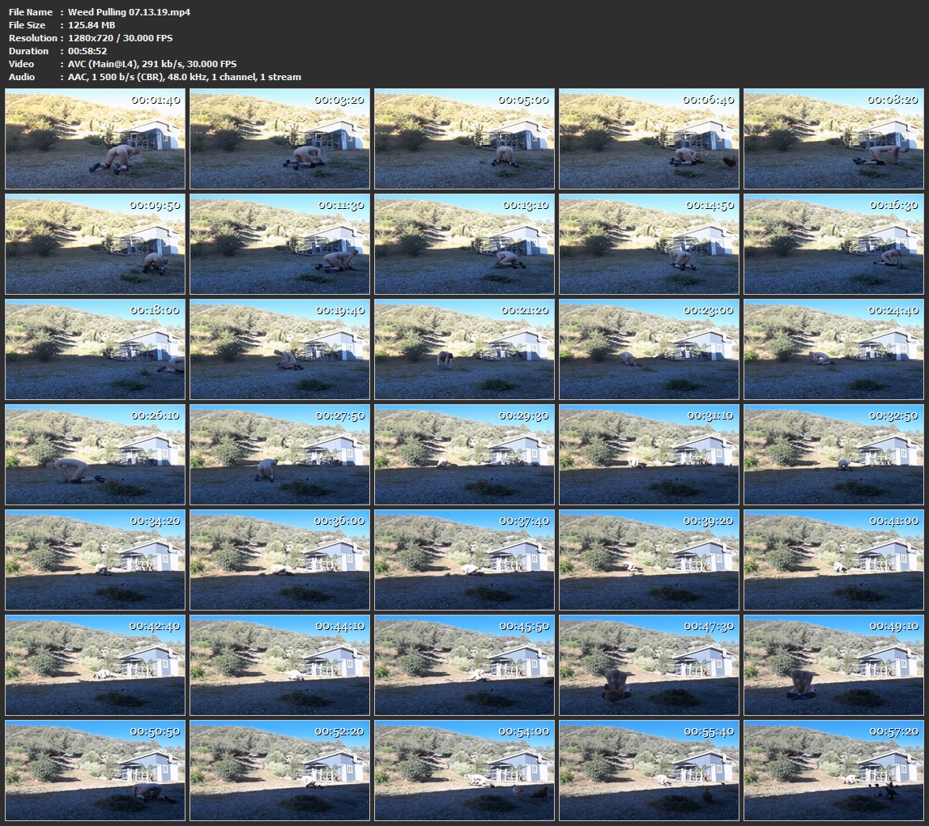Open the thumbnail stamped 00:03:20
The image size is (929, 826).
click(279, 139)
